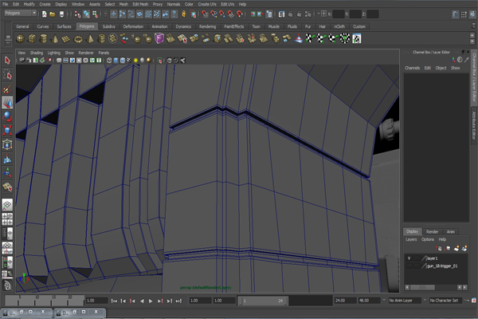Toggle visibility V box of layer1
Image resolution: width=478 pixels, height=319 pixels.
click(409, 258)
